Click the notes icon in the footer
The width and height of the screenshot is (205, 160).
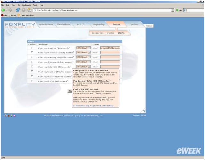(5, 116)
